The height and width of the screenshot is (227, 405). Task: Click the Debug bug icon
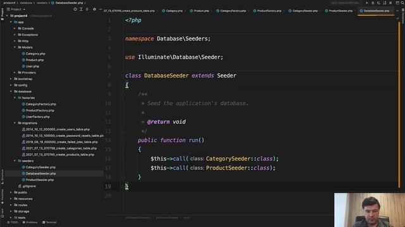(x=373, y=3)
